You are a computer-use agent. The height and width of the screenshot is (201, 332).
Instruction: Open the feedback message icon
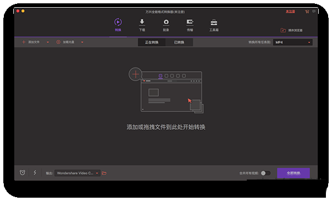click(x=314, y=11)
